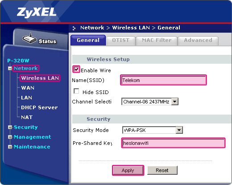
Task: Open the Channel Selection dropdown
Action: (150, 102)
